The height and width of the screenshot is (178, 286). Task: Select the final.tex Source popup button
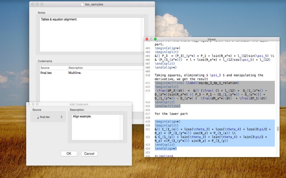tap(49, 117)
